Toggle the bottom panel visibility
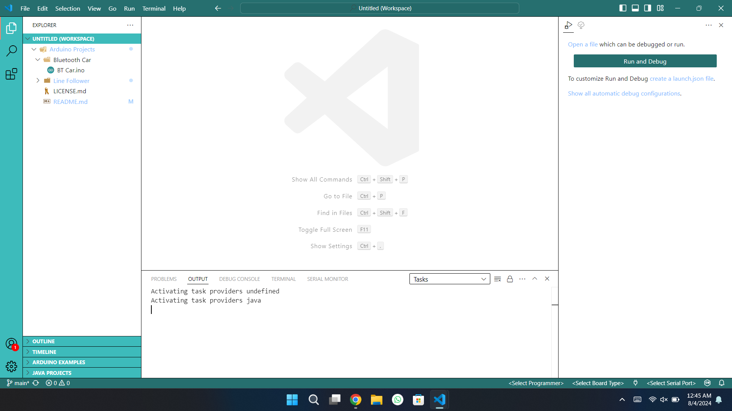Viewport: 732px width, 411px height. click(x=635, y=8)
